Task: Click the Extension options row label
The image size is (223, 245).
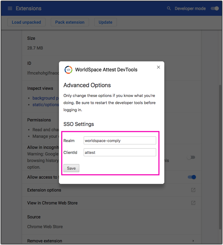Action: pyautogui.click(x=44, y=190)
